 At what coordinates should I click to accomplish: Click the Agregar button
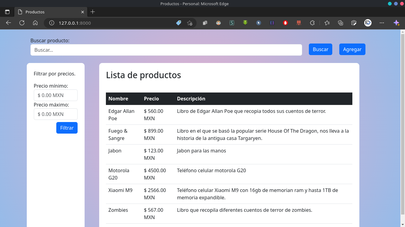352,50
